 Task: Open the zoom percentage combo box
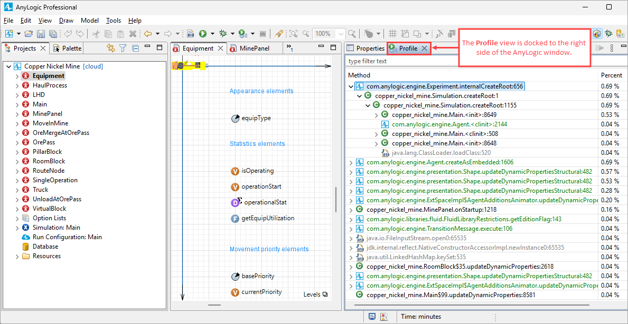pyautogui.click(x=329, y=34)
